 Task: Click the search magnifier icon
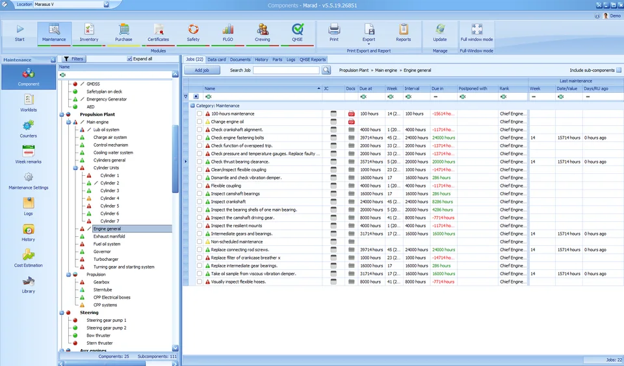[x=326, y=70]
